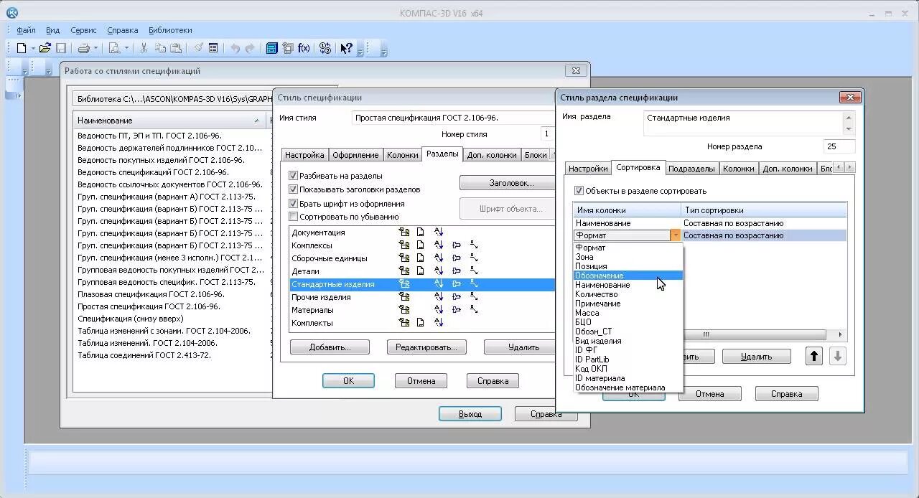
Task: Click the Cut scissors icon
Action: tap(144, 48)
